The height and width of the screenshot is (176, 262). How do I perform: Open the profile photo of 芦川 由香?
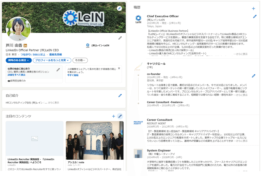pos(18,29)
